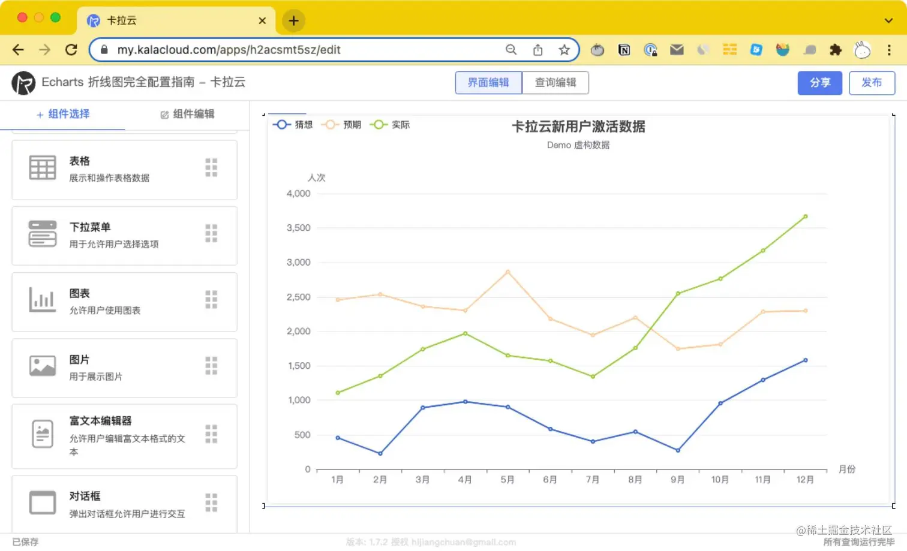Viewport: 907px width, 551px height.
Task: Click the 已保存 status text
Action: pos(25,542)
